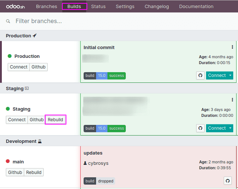Open the Settings tab
Viewport: 238px width, 189px height.
125,6
